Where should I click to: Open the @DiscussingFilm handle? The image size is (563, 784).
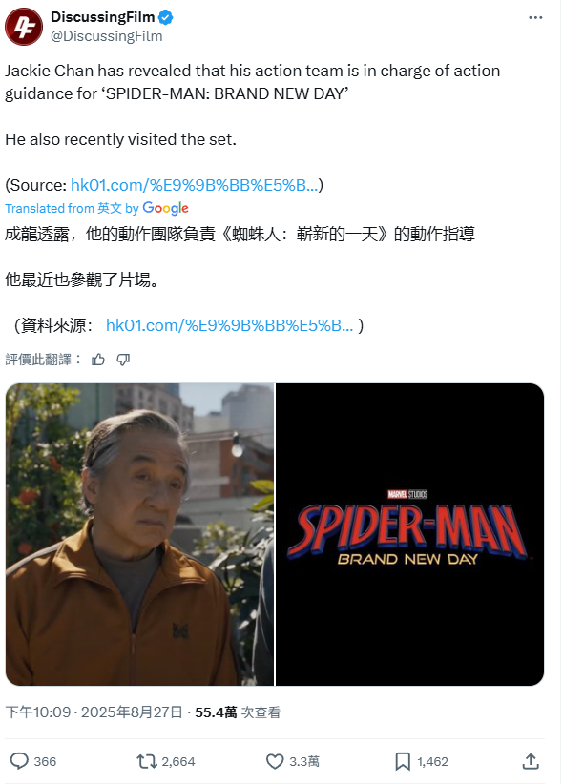tap(107, 36)
